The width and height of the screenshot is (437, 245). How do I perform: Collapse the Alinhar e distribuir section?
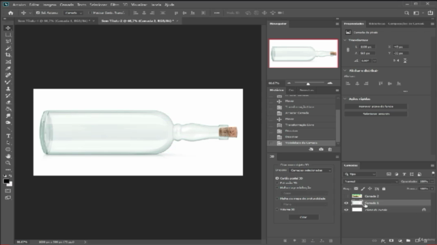[345, 71]
